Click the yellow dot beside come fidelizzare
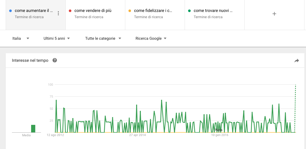The image size is (306, 149). click(x=130, y=11)
